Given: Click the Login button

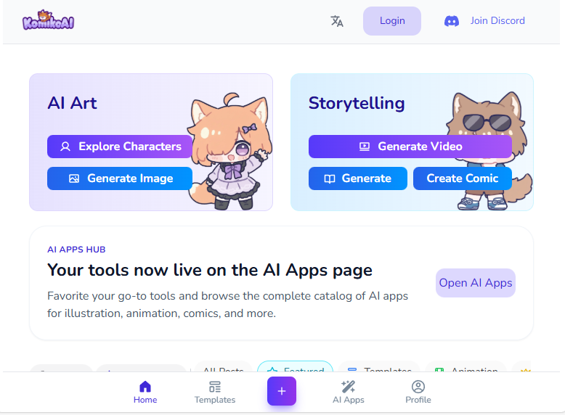Looking at the screenshot, I should 392,21.
